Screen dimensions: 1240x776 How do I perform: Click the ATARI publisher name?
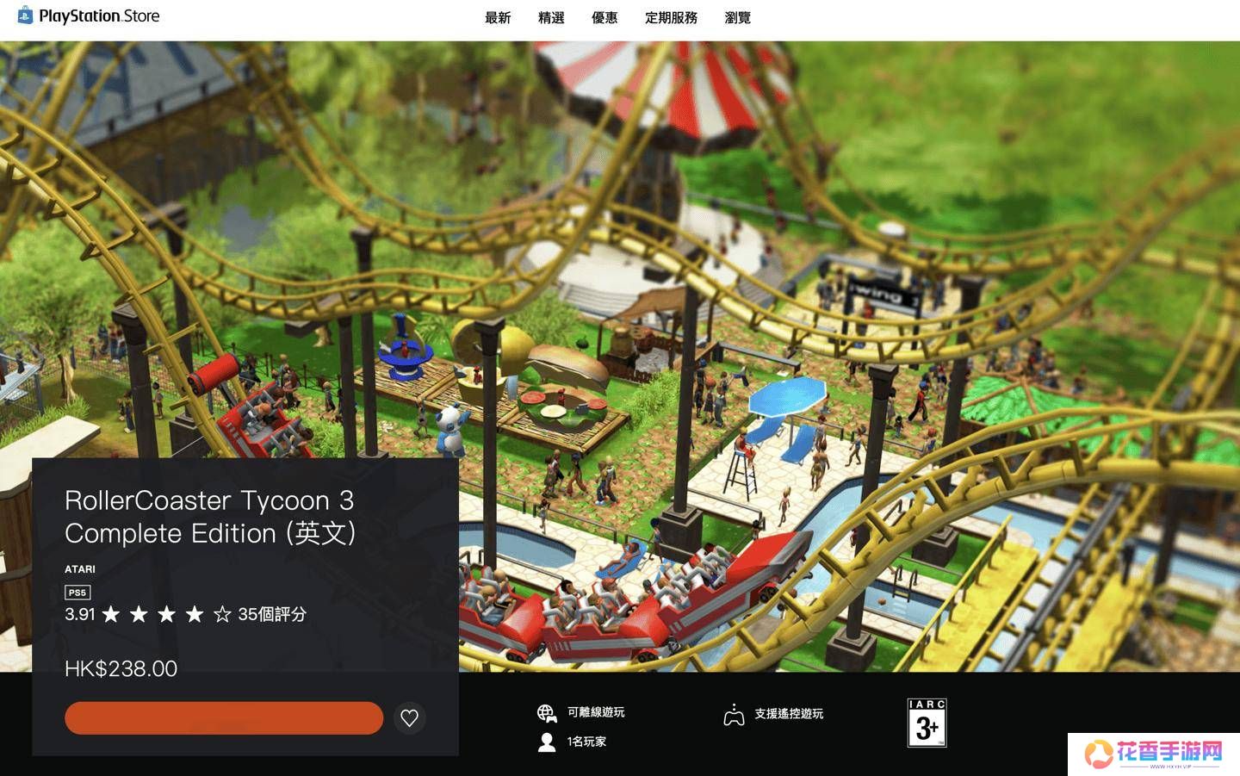[80, 569]
